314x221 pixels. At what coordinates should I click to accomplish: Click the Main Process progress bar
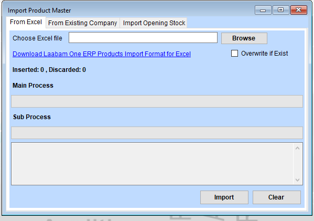point(157,101)
